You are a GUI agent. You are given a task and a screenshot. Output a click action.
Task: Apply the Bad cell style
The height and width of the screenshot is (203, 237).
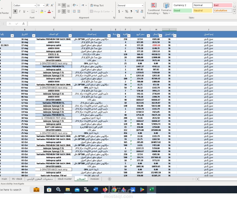[223, 5]
